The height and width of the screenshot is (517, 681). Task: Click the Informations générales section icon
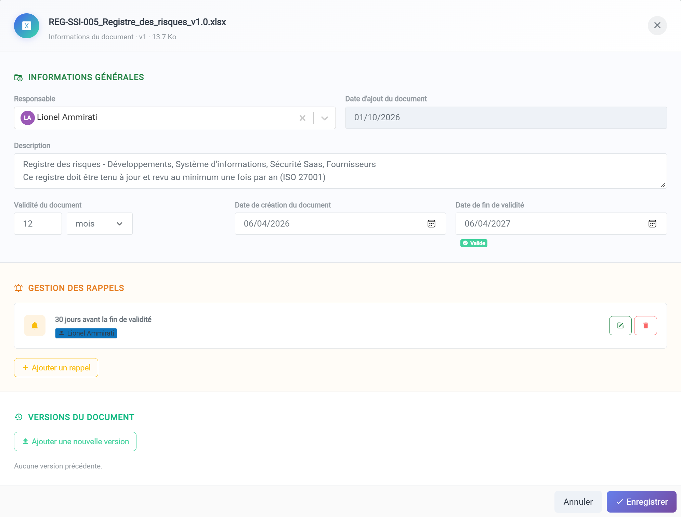(x=18, y=78)
